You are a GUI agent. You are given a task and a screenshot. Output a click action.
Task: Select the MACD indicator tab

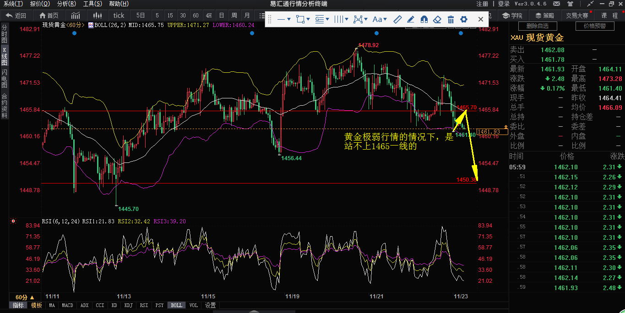tap(67, 305)
